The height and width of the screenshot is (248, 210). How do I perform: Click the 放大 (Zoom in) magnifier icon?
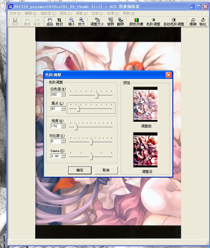[x=81, y=22]
